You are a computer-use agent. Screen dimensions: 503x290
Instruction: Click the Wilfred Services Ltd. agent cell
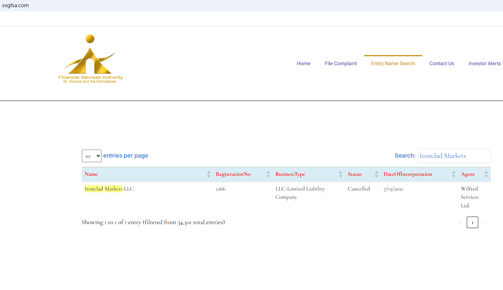click(470, 197)
